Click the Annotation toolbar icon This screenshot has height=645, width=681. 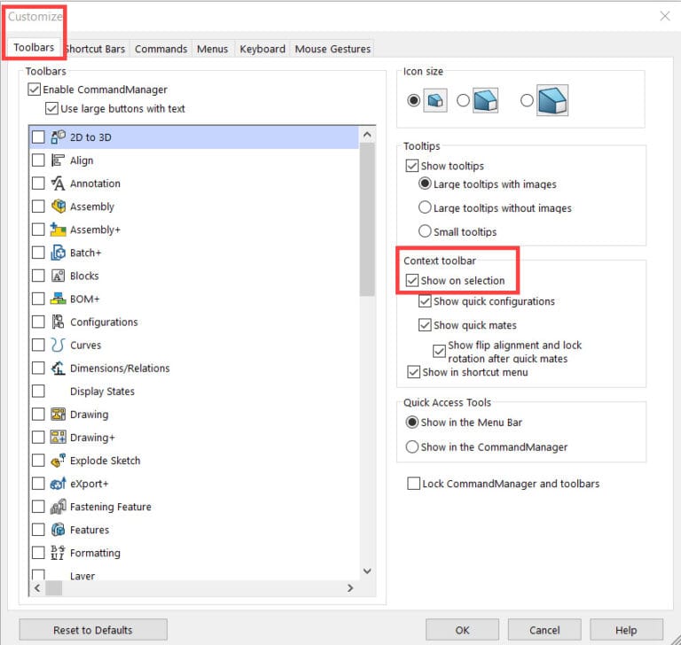59,183
